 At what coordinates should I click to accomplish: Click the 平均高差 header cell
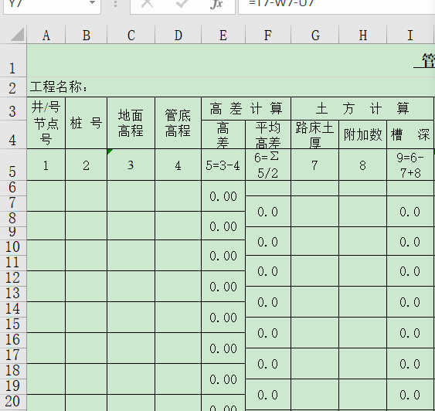tap(268, 134)
